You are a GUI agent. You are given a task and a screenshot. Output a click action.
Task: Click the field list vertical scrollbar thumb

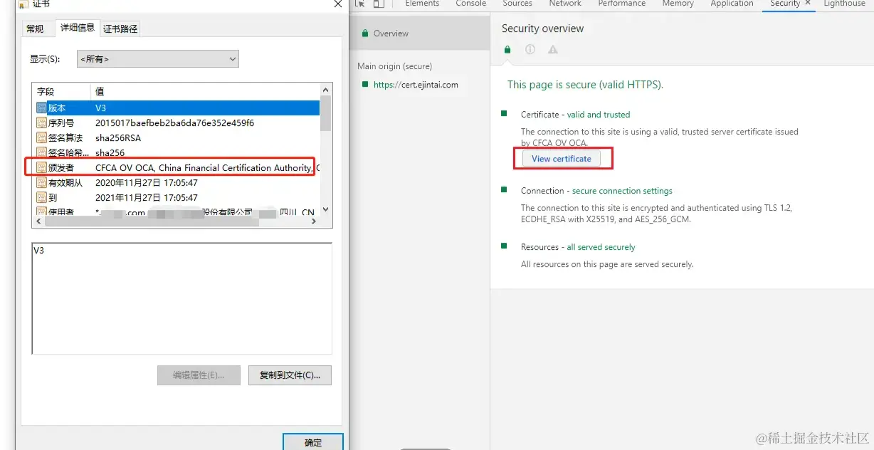pyautogui.click(x=326, y=113)
